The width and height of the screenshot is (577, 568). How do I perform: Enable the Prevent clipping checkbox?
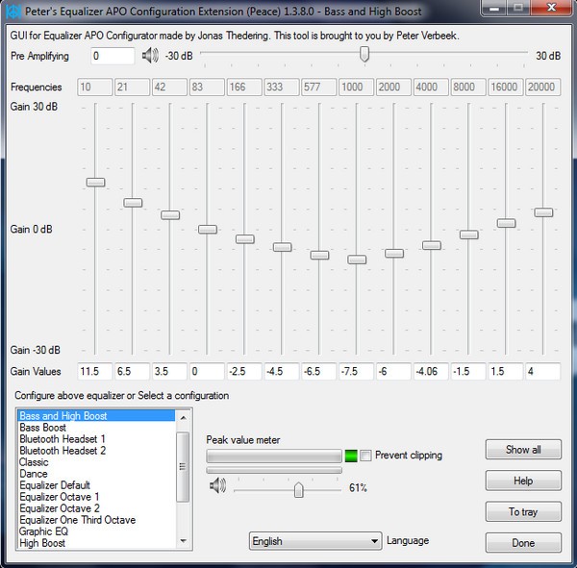(365, 456)
